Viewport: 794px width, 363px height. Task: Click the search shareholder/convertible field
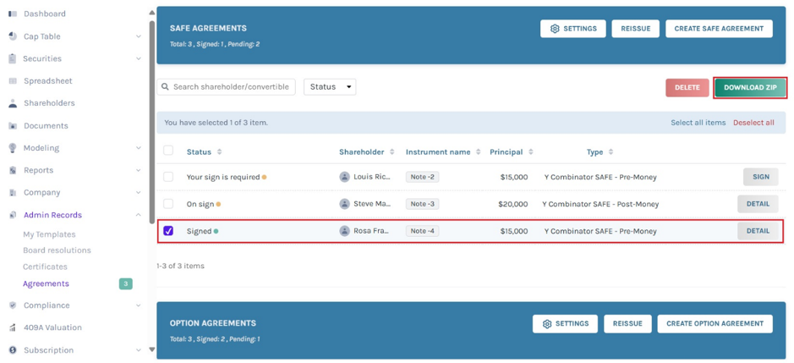pos(227,86)
